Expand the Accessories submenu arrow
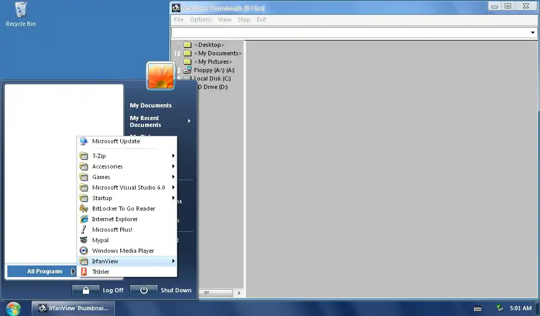Image resolution: width=540 pixels, height=316 pixels. (173, 166)
